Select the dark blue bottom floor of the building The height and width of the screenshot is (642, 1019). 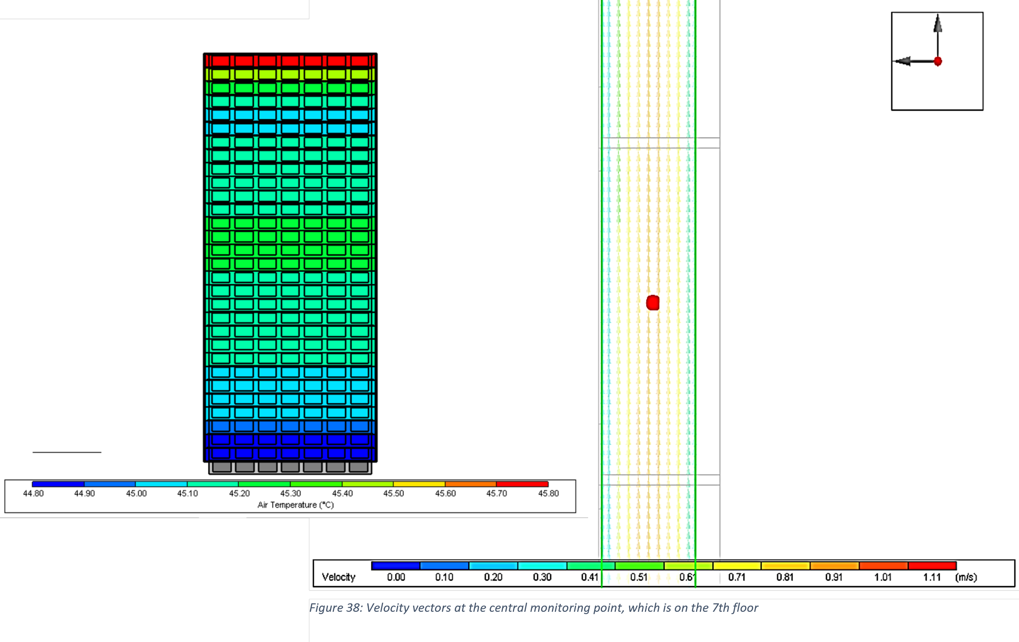(290, 453)
